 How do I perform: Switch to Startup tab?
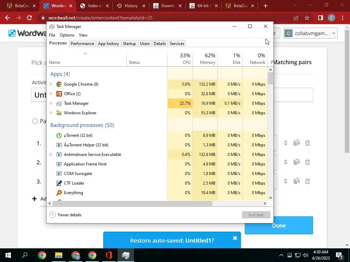click(x=130, y=44)
